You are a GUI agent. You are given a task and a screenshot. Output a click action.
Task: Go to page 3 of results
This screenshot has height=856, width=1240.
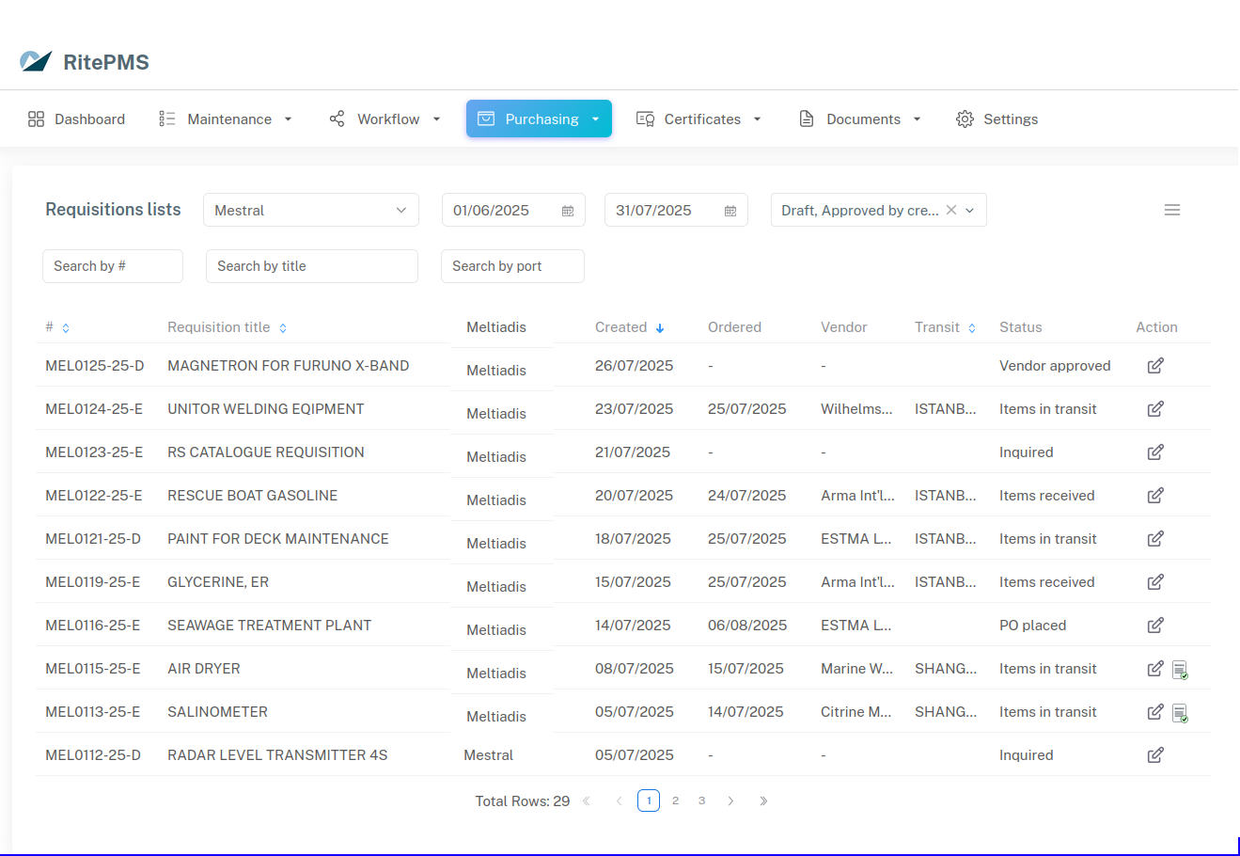tap(701, 801)
